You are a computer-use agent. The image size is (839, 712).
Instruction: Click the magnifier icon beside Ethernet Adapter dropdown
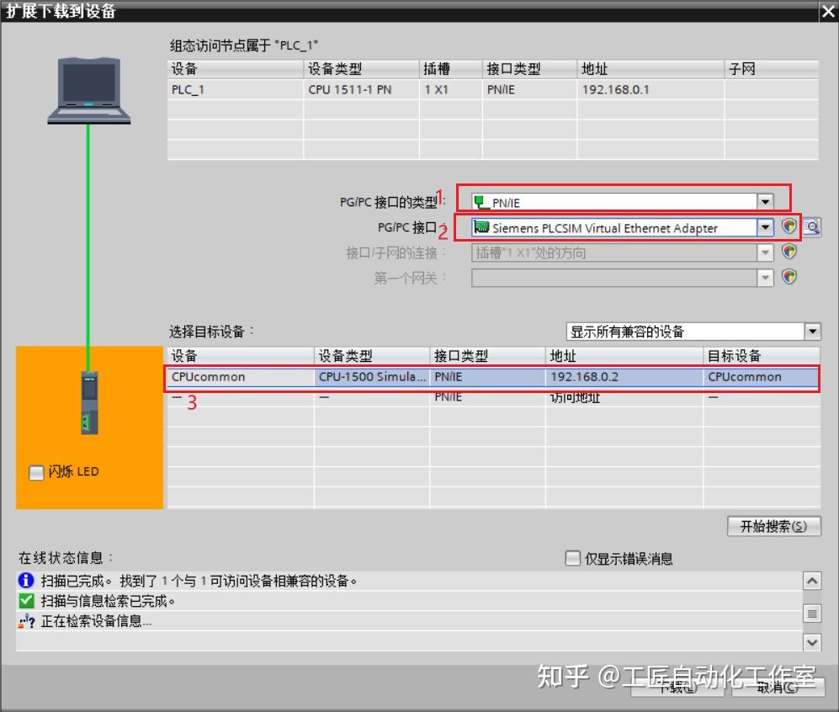tap(812, 226)
